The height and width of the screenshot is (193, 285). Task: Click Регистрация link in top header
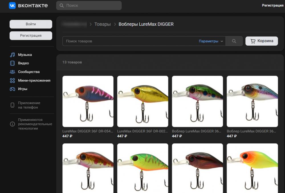[273, 5]
